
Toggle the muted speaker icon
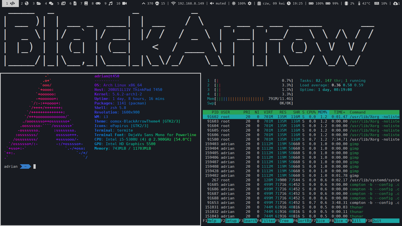tap(212, 4)
